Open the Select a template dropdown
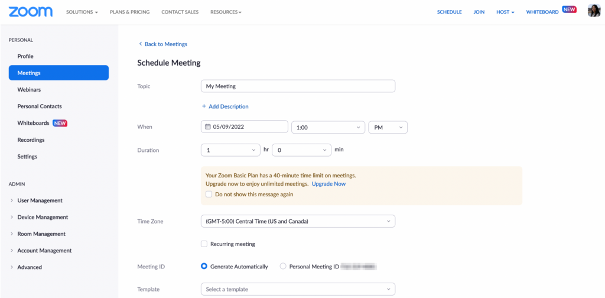 tap(298, 289)
